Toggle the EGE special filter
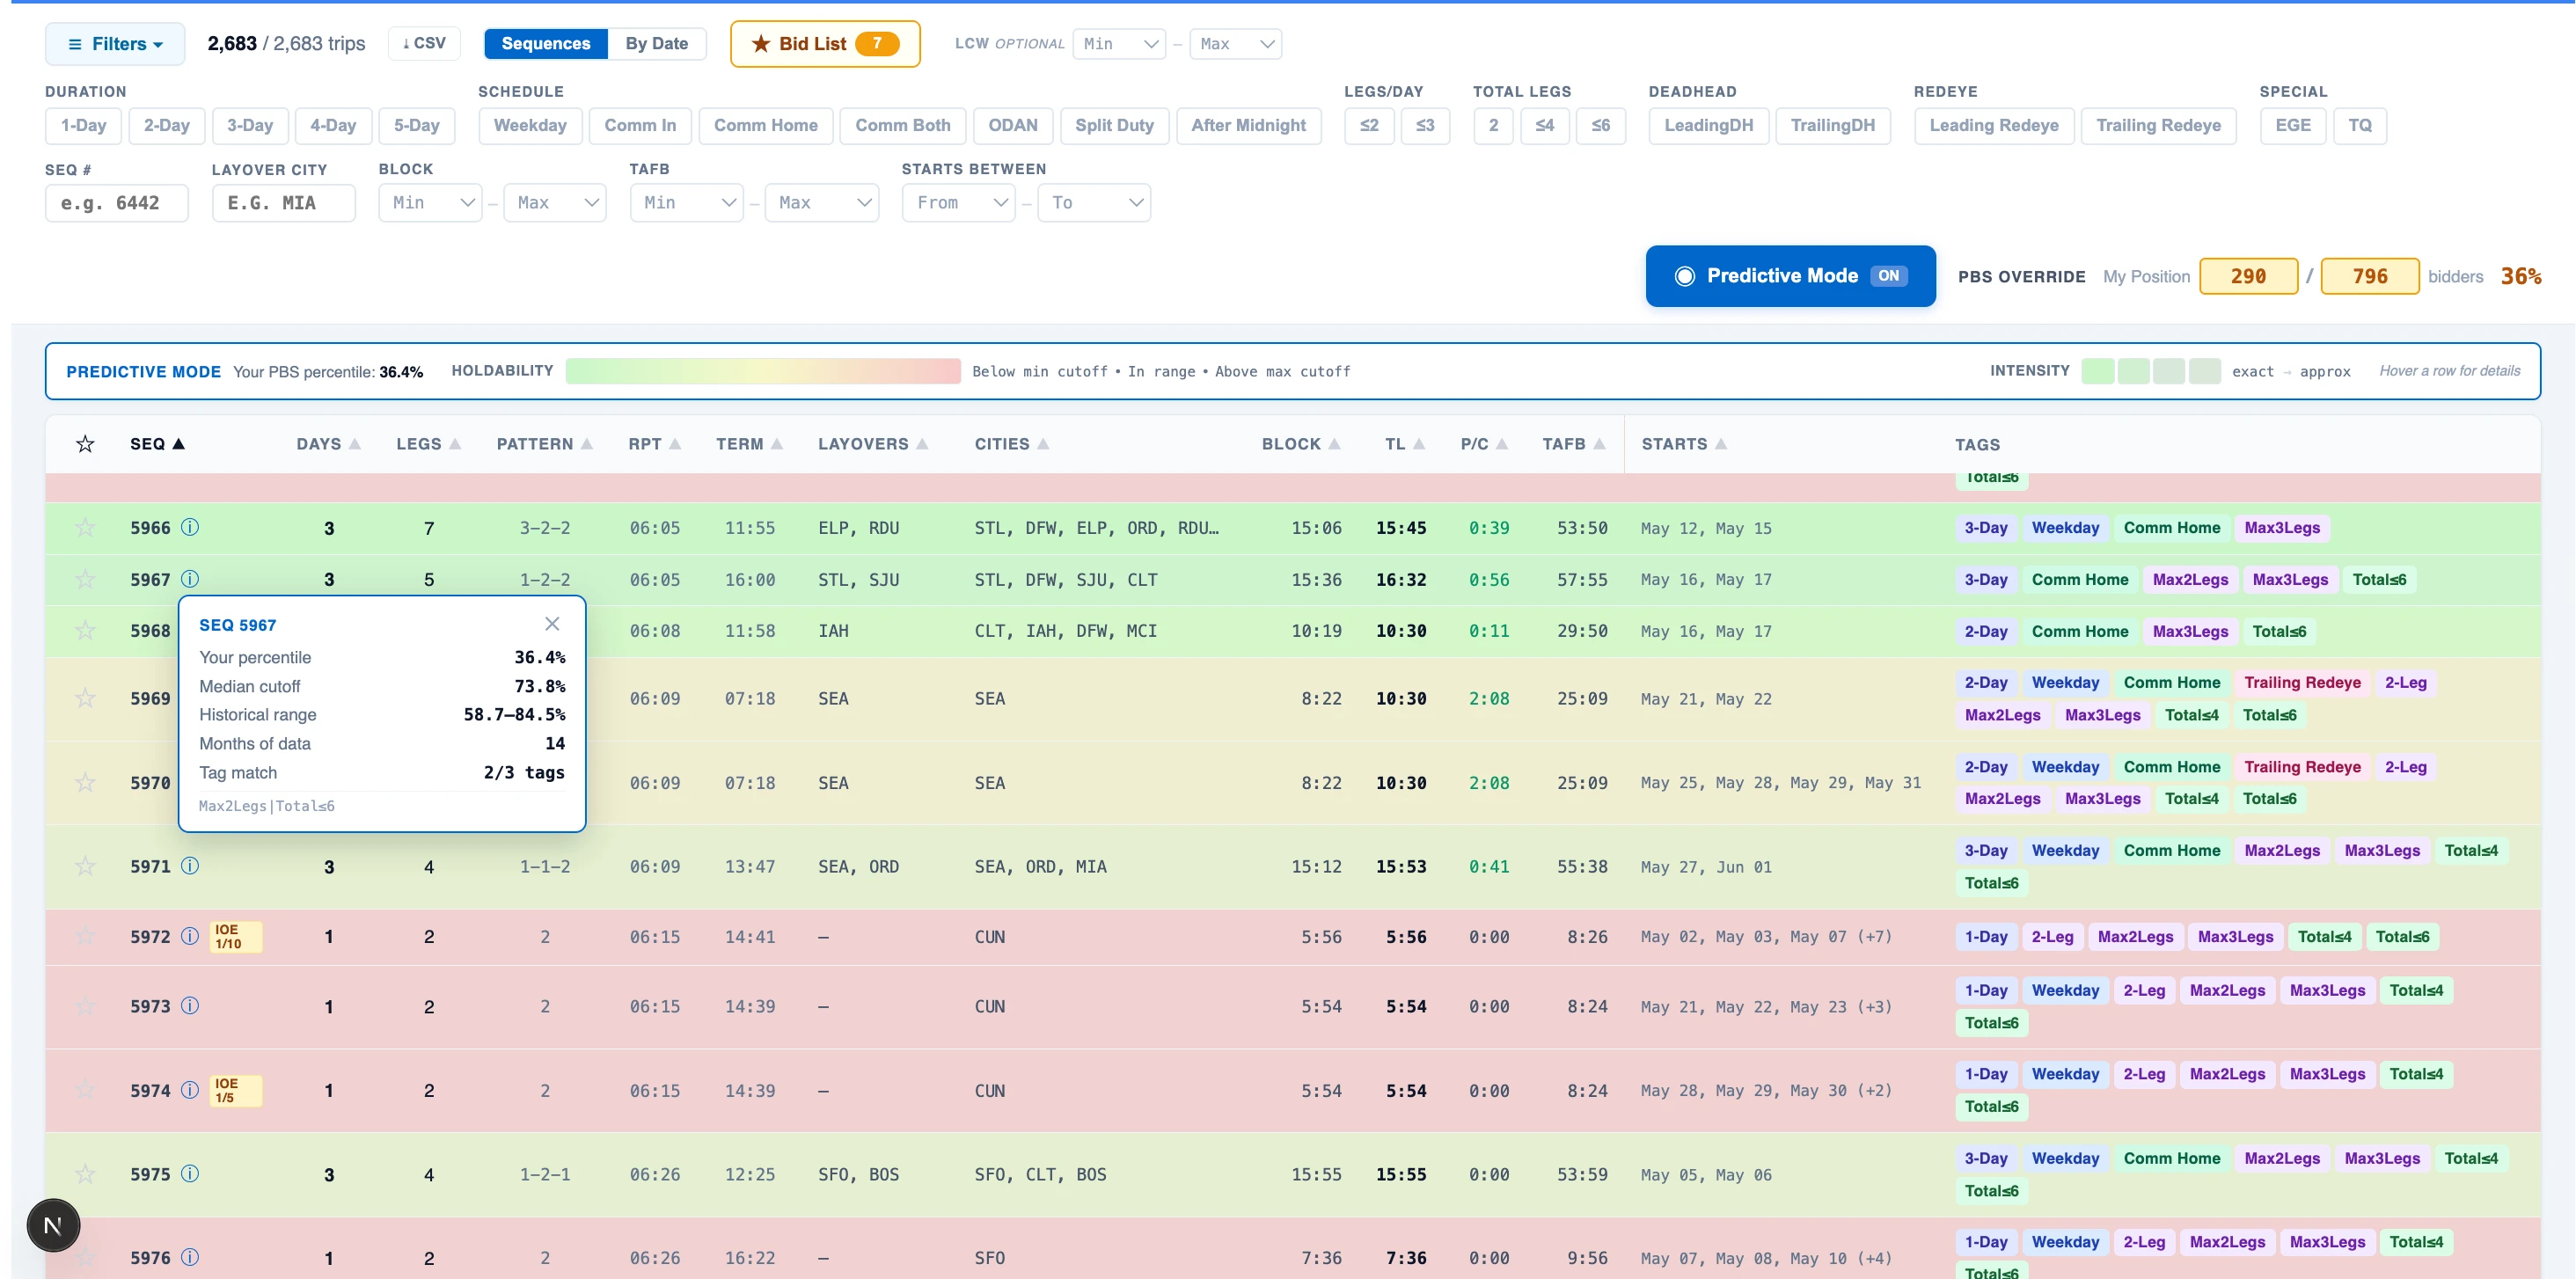The height and width of the screenshot is (1279, 2576). click(2293, 126)
